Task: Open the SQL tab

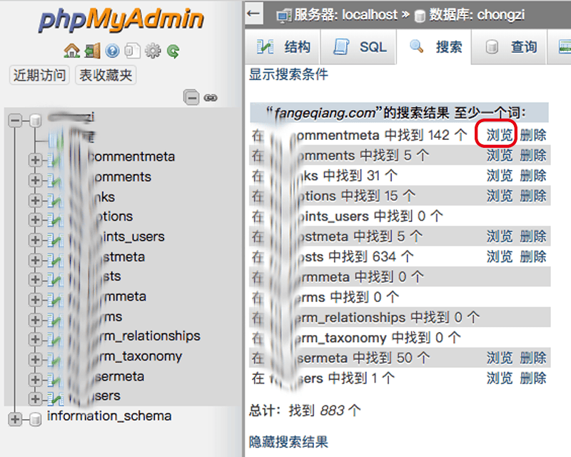Action: [x=360, y=47]
